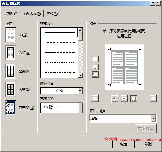Select the dash-dot line style
Screen dimensions: 162x152
60,72
